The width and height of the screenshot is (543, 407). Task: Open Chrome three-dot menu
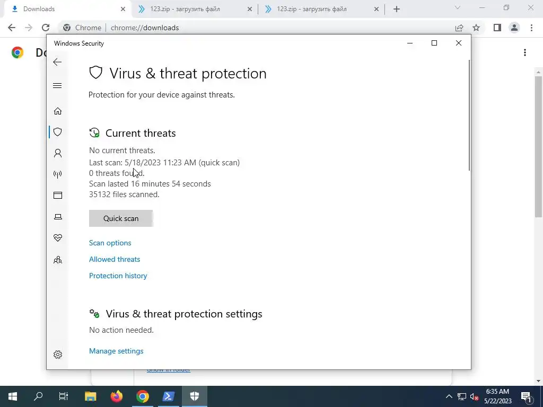coord(531,28)
